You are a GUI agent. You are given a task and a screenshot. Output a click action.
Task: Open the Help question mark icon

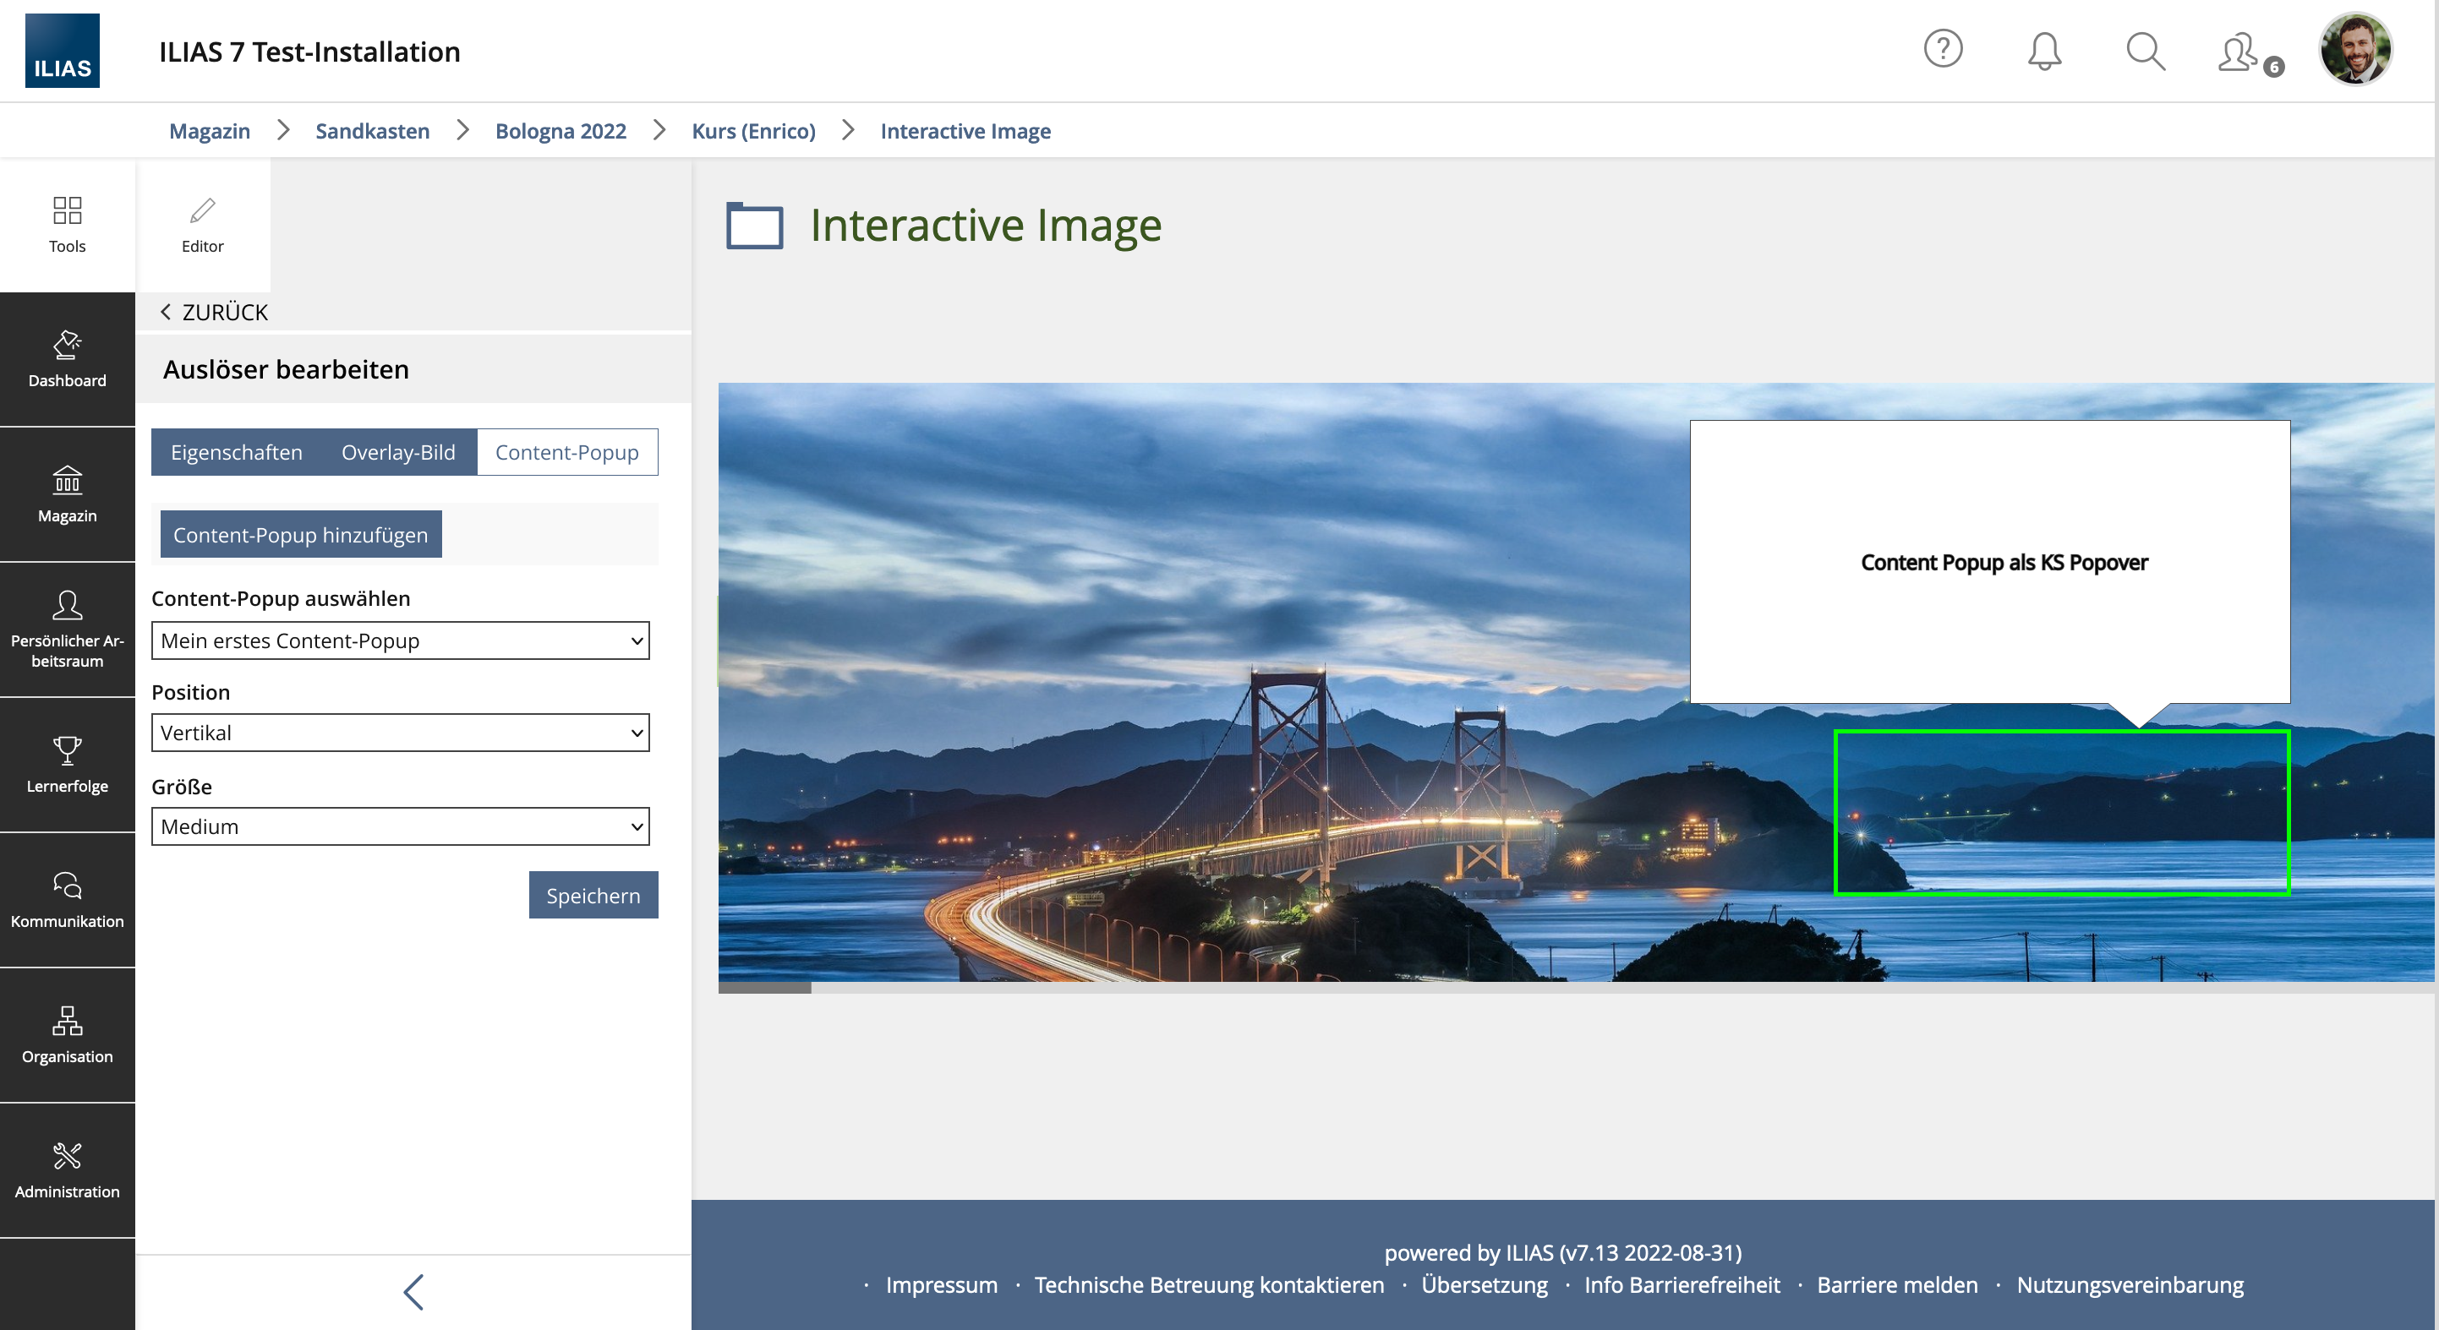1943,49
